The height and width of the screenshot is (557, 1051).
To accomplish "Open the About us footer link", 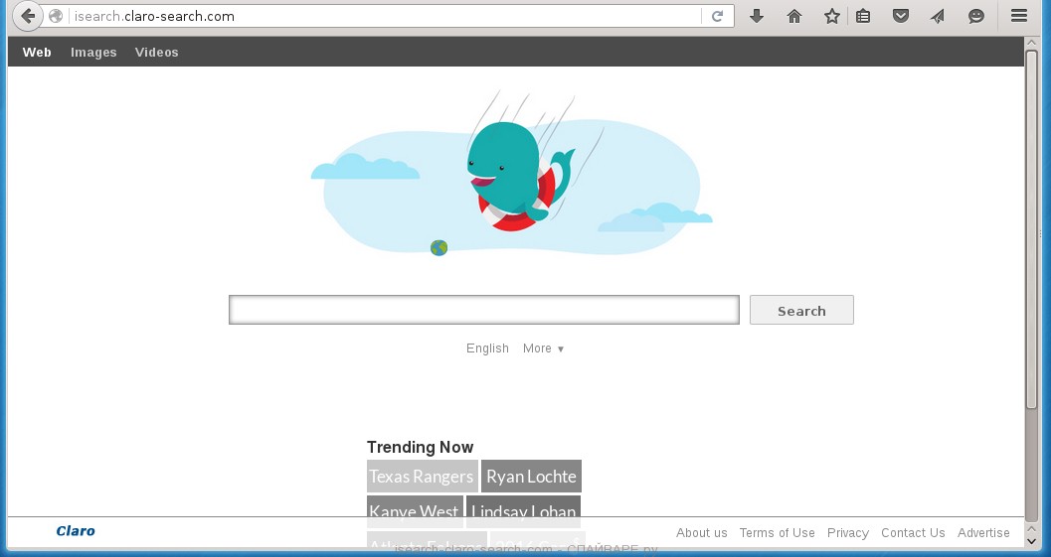I will 701,533.
